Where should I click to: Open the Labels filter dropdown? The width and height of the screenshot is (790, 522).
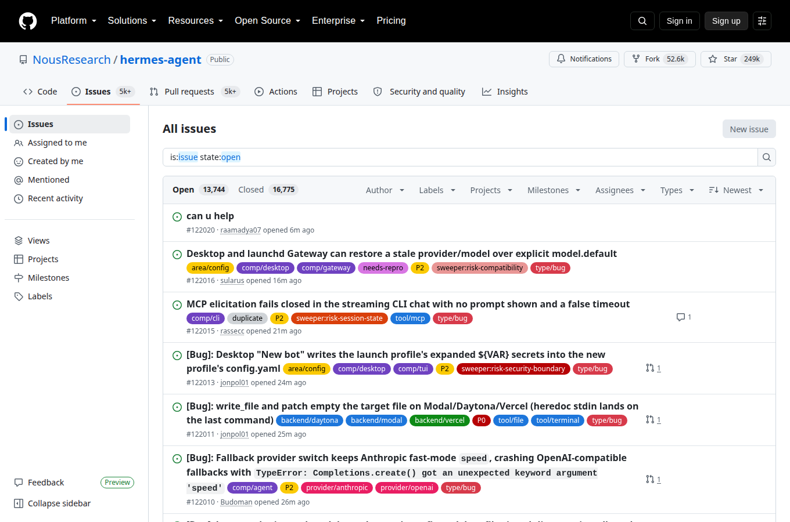[437, 190]
